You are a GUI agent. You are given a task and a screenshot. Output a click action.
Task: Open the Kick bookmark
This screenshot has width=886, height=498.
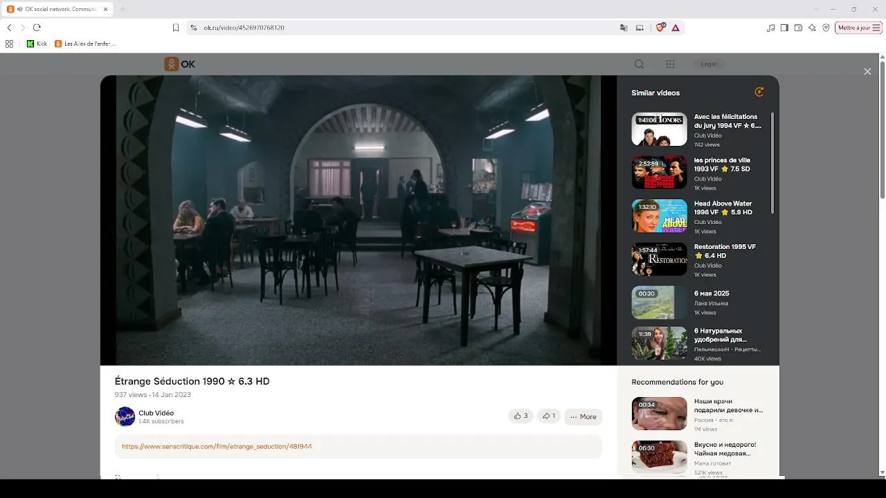click(x=37, y=44)
